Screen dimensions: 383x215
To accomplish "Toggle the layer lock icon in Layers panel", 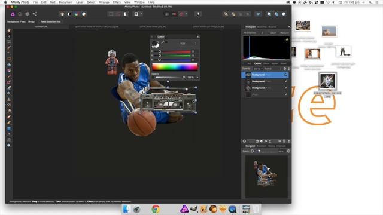I will tap(288, 69).
